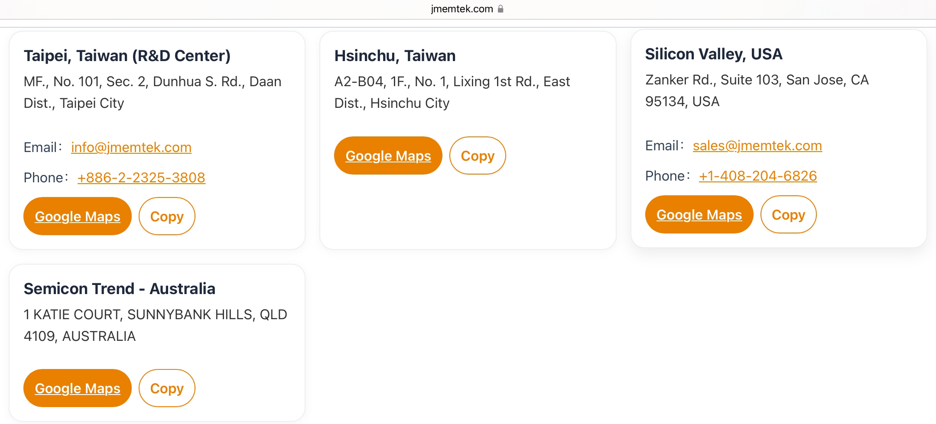Email info@jmemtek.com
The width and height of the screenshot is (936, 424).
click(x=131, y=147)
